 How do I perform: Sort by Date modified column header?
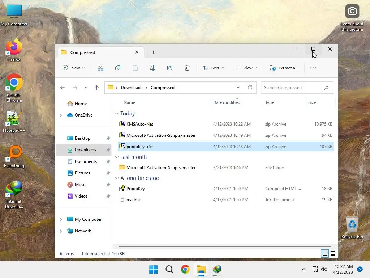click(x=227, y=102)
